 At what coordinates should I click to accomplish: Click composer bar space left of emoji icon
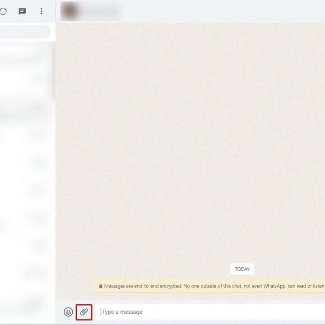pos(59,312)
